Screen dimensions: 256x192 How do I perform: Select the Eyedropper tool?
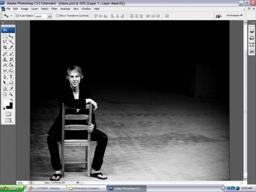(x=11, y=89)
